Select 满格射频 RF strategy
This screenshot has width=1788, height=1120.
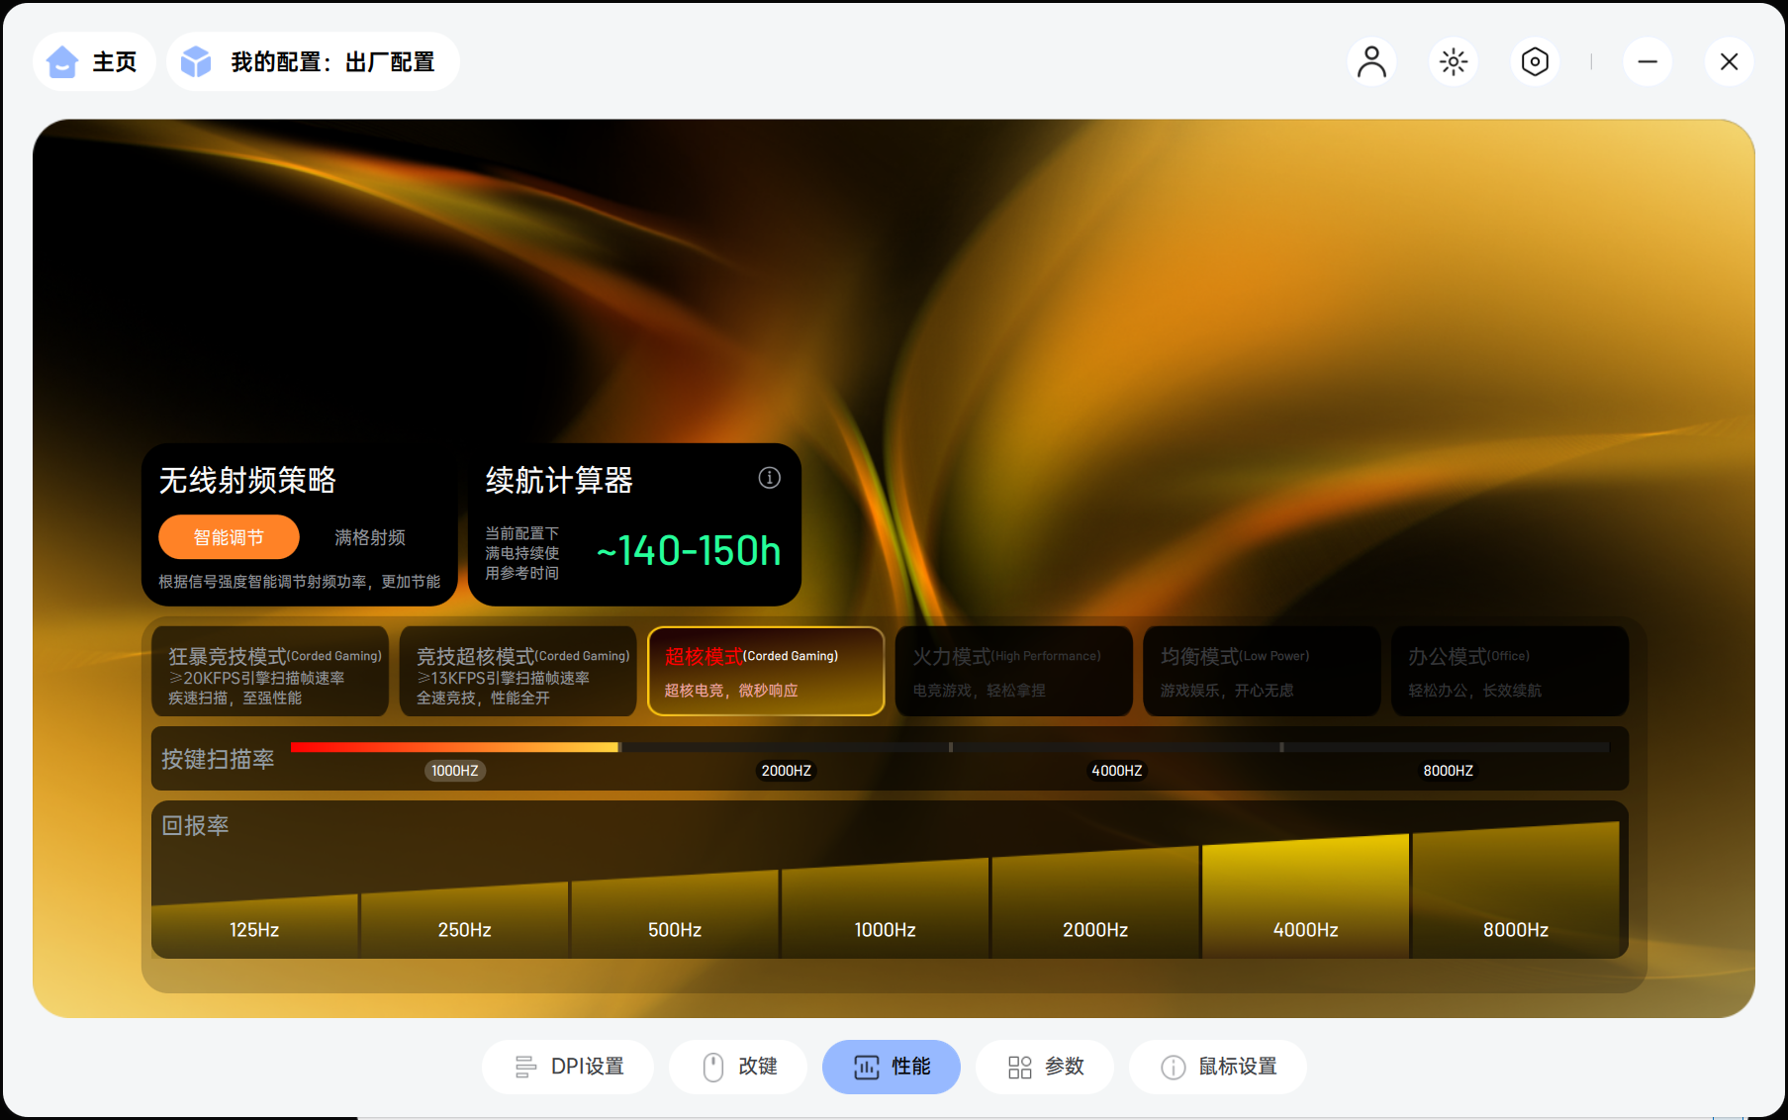pos(370,537)
